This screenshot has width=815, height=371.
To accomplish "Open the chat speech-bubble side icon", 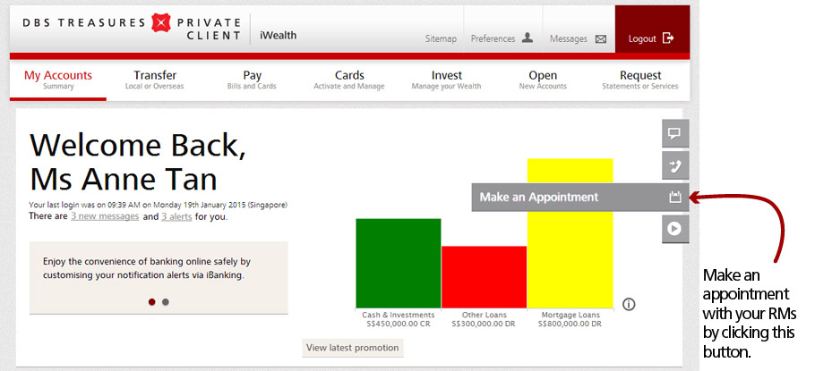I will (675, 134).
